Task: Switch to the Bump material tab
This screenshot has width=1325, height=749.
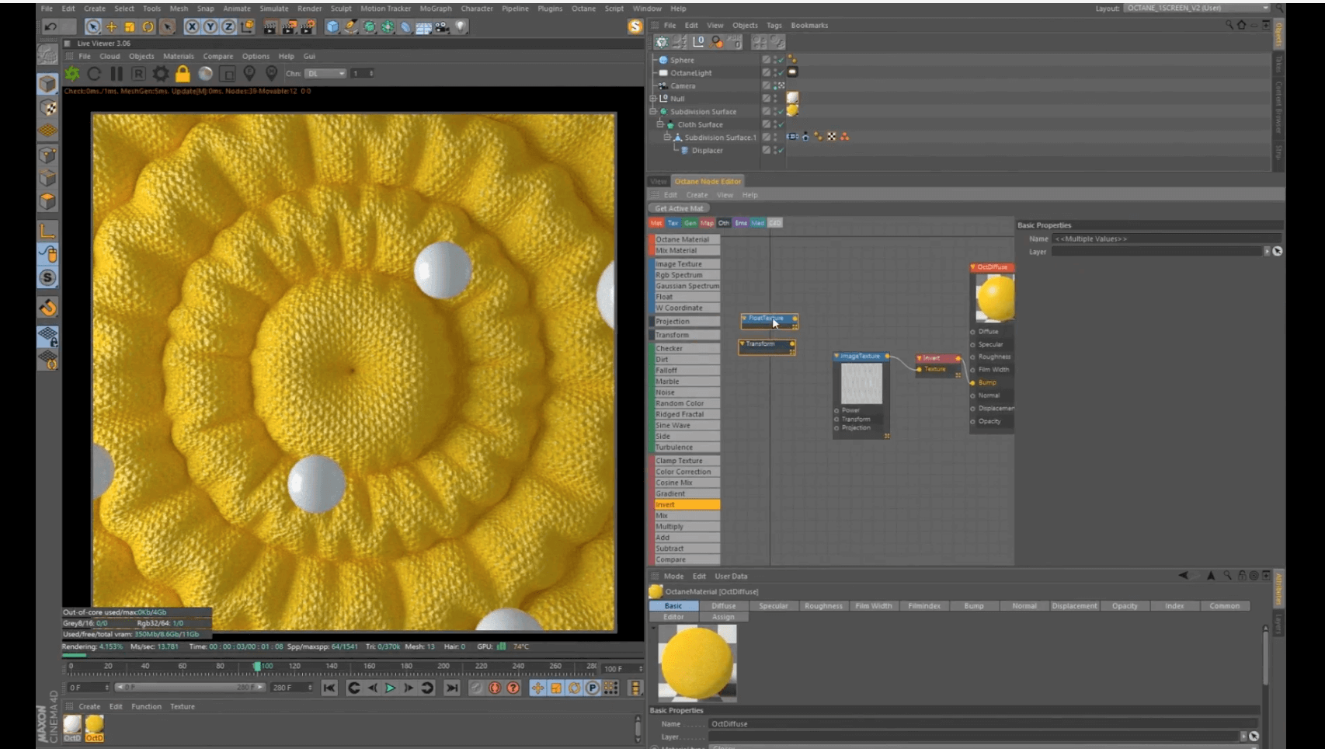Action: [x=973, y=606]
